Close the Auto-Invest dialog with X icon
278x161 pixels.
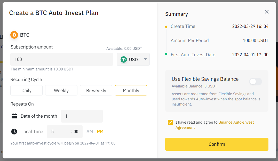pyautogui.click(x=267, y=12)
